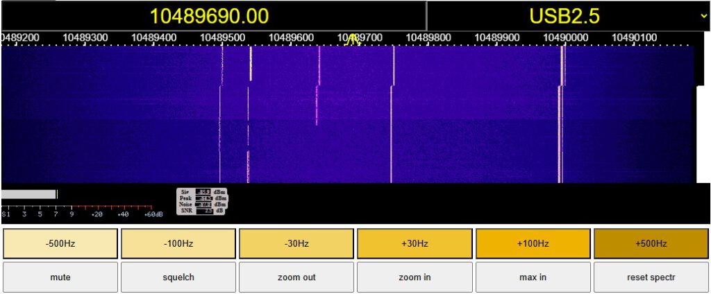Click the 10489900 label on the frequency scale
This screenshot has height=294, width=711.
click(498, 37)
